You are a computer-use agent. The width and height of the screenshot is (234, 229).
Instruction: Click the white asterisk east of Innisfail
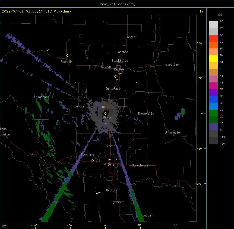[136, 82]
